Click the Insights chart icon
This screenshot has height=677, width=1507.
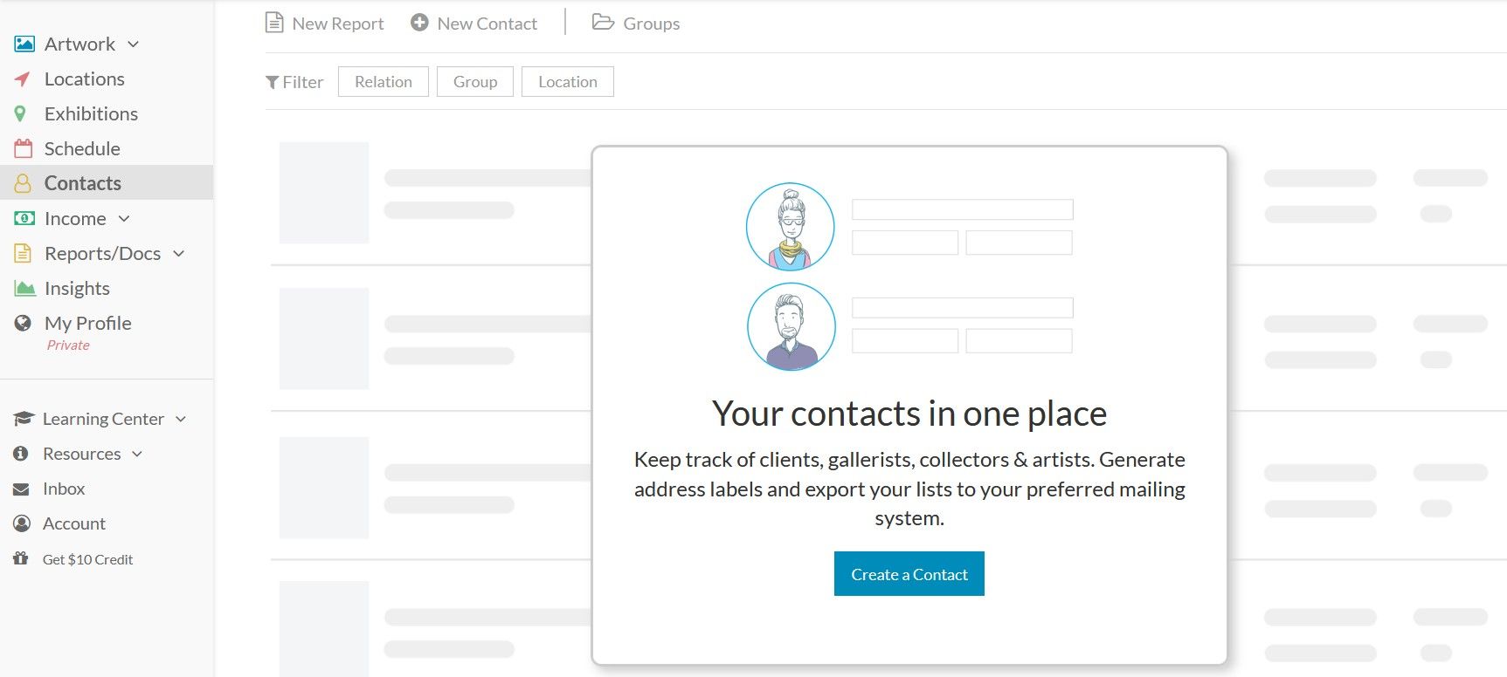click(x=24, y=288)
